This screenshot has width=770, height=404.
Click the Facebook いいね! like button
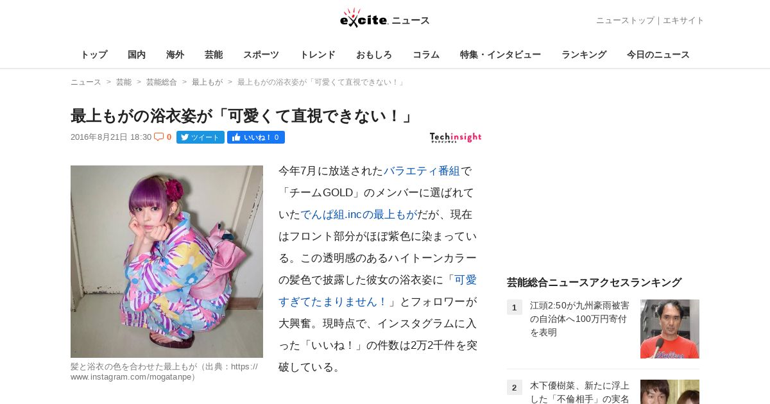coord(256,137)
